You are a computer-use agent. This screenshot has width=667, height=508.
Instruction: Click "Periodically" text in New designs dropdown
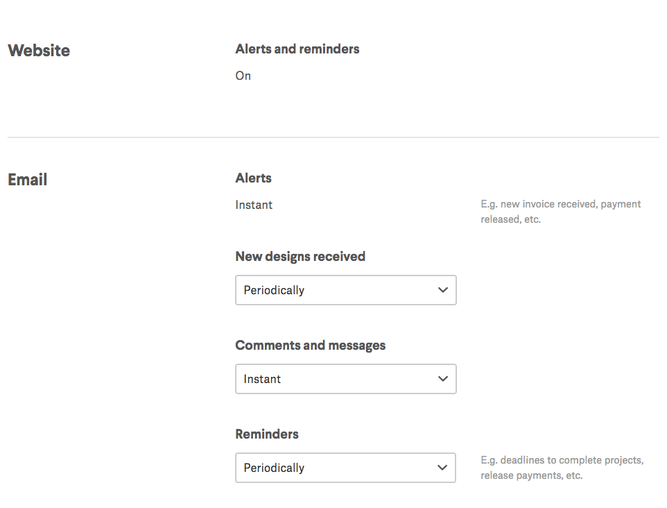(274, 290)
